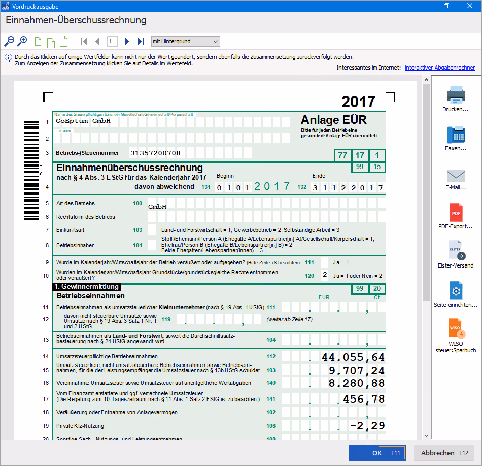Click the value -2,29 Private Kfz-Nutzung
The height and width of the screenshot is (466, 482).
[x=367, y=426]
